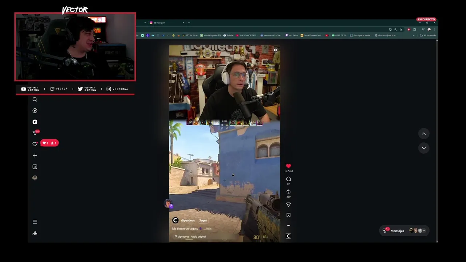The width and height of the screenshot is (466, 262).
Task: Follow clipeadoos with the Seguir button
Action: 203,221
